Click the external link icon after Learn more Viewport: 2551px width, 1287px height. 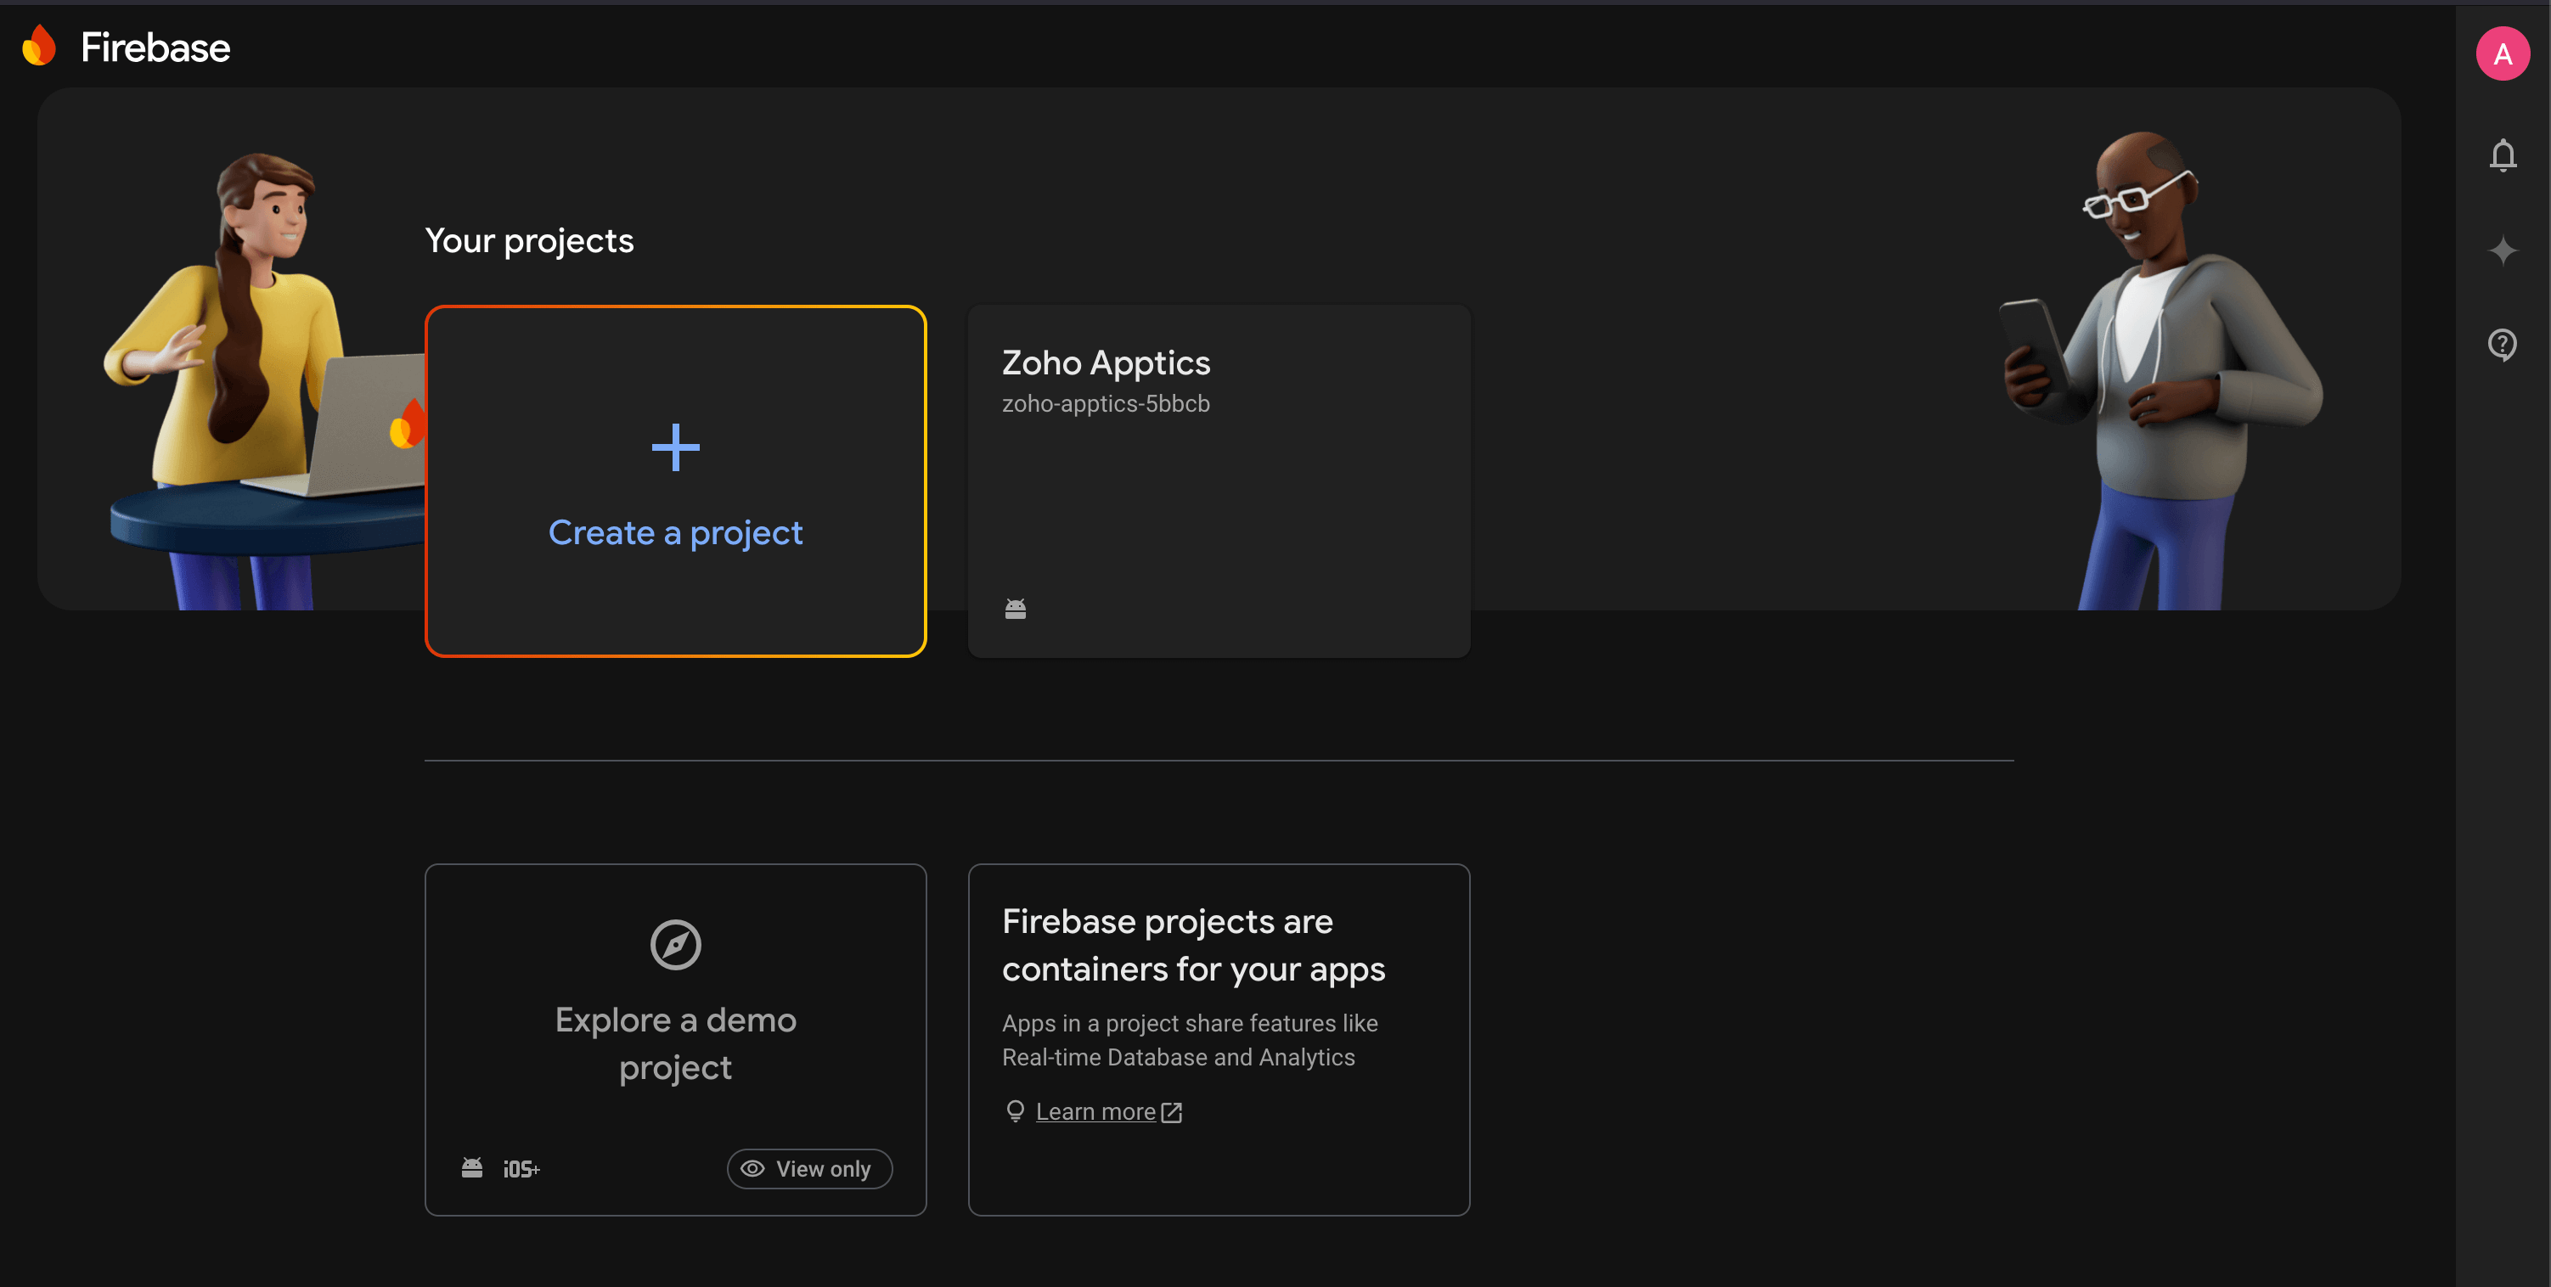point(1172,1112)
